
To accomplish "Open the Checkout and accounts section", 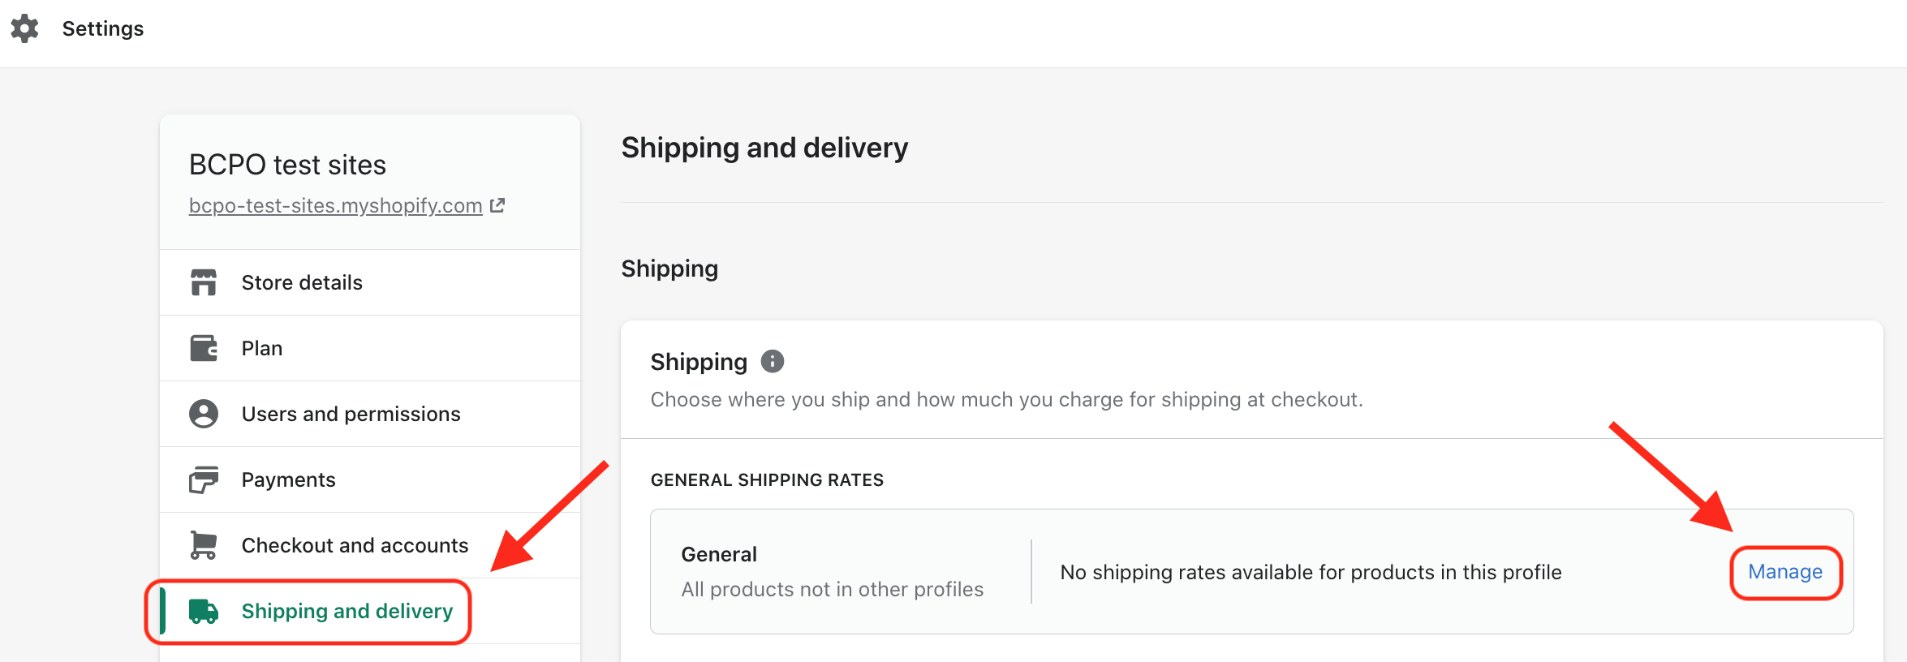I will [370, 545].
